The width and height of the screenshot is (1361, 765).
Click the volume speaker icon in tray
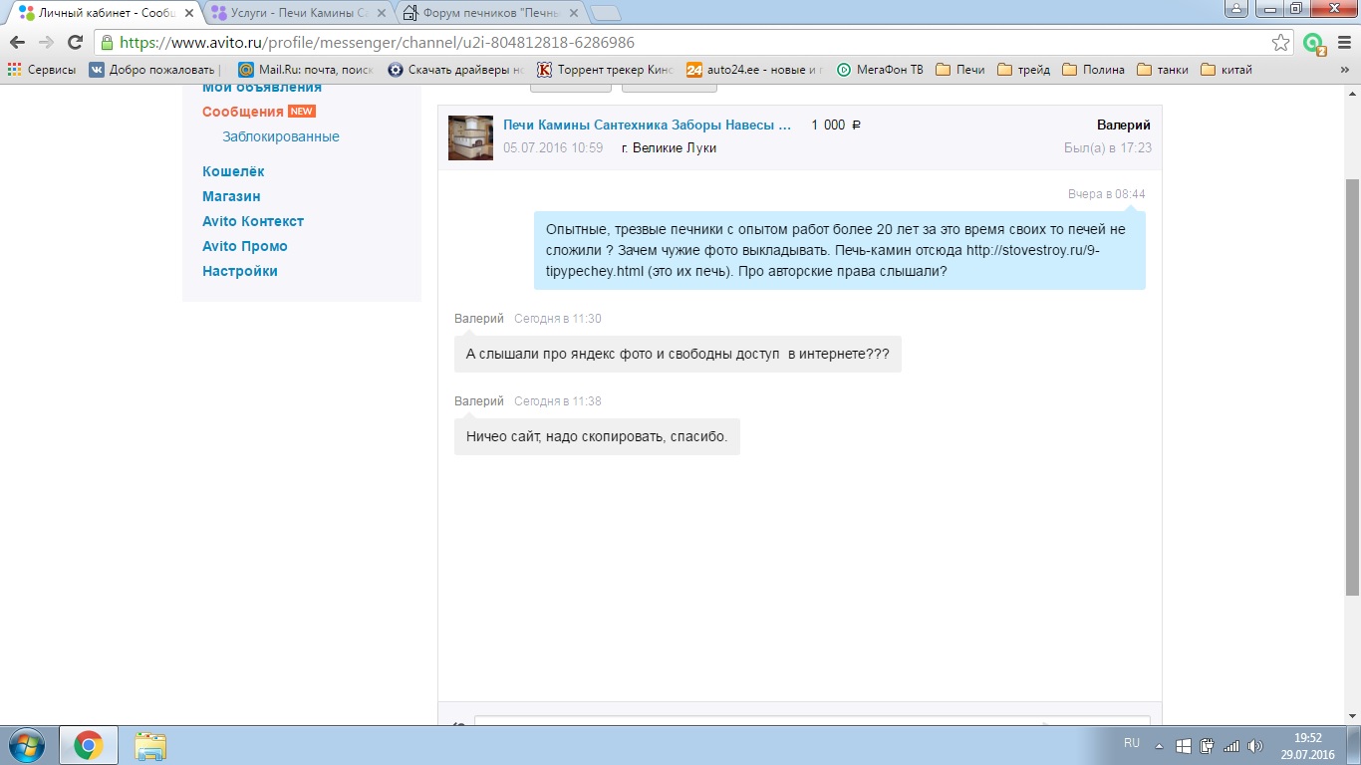click(x=1255, y=746)
